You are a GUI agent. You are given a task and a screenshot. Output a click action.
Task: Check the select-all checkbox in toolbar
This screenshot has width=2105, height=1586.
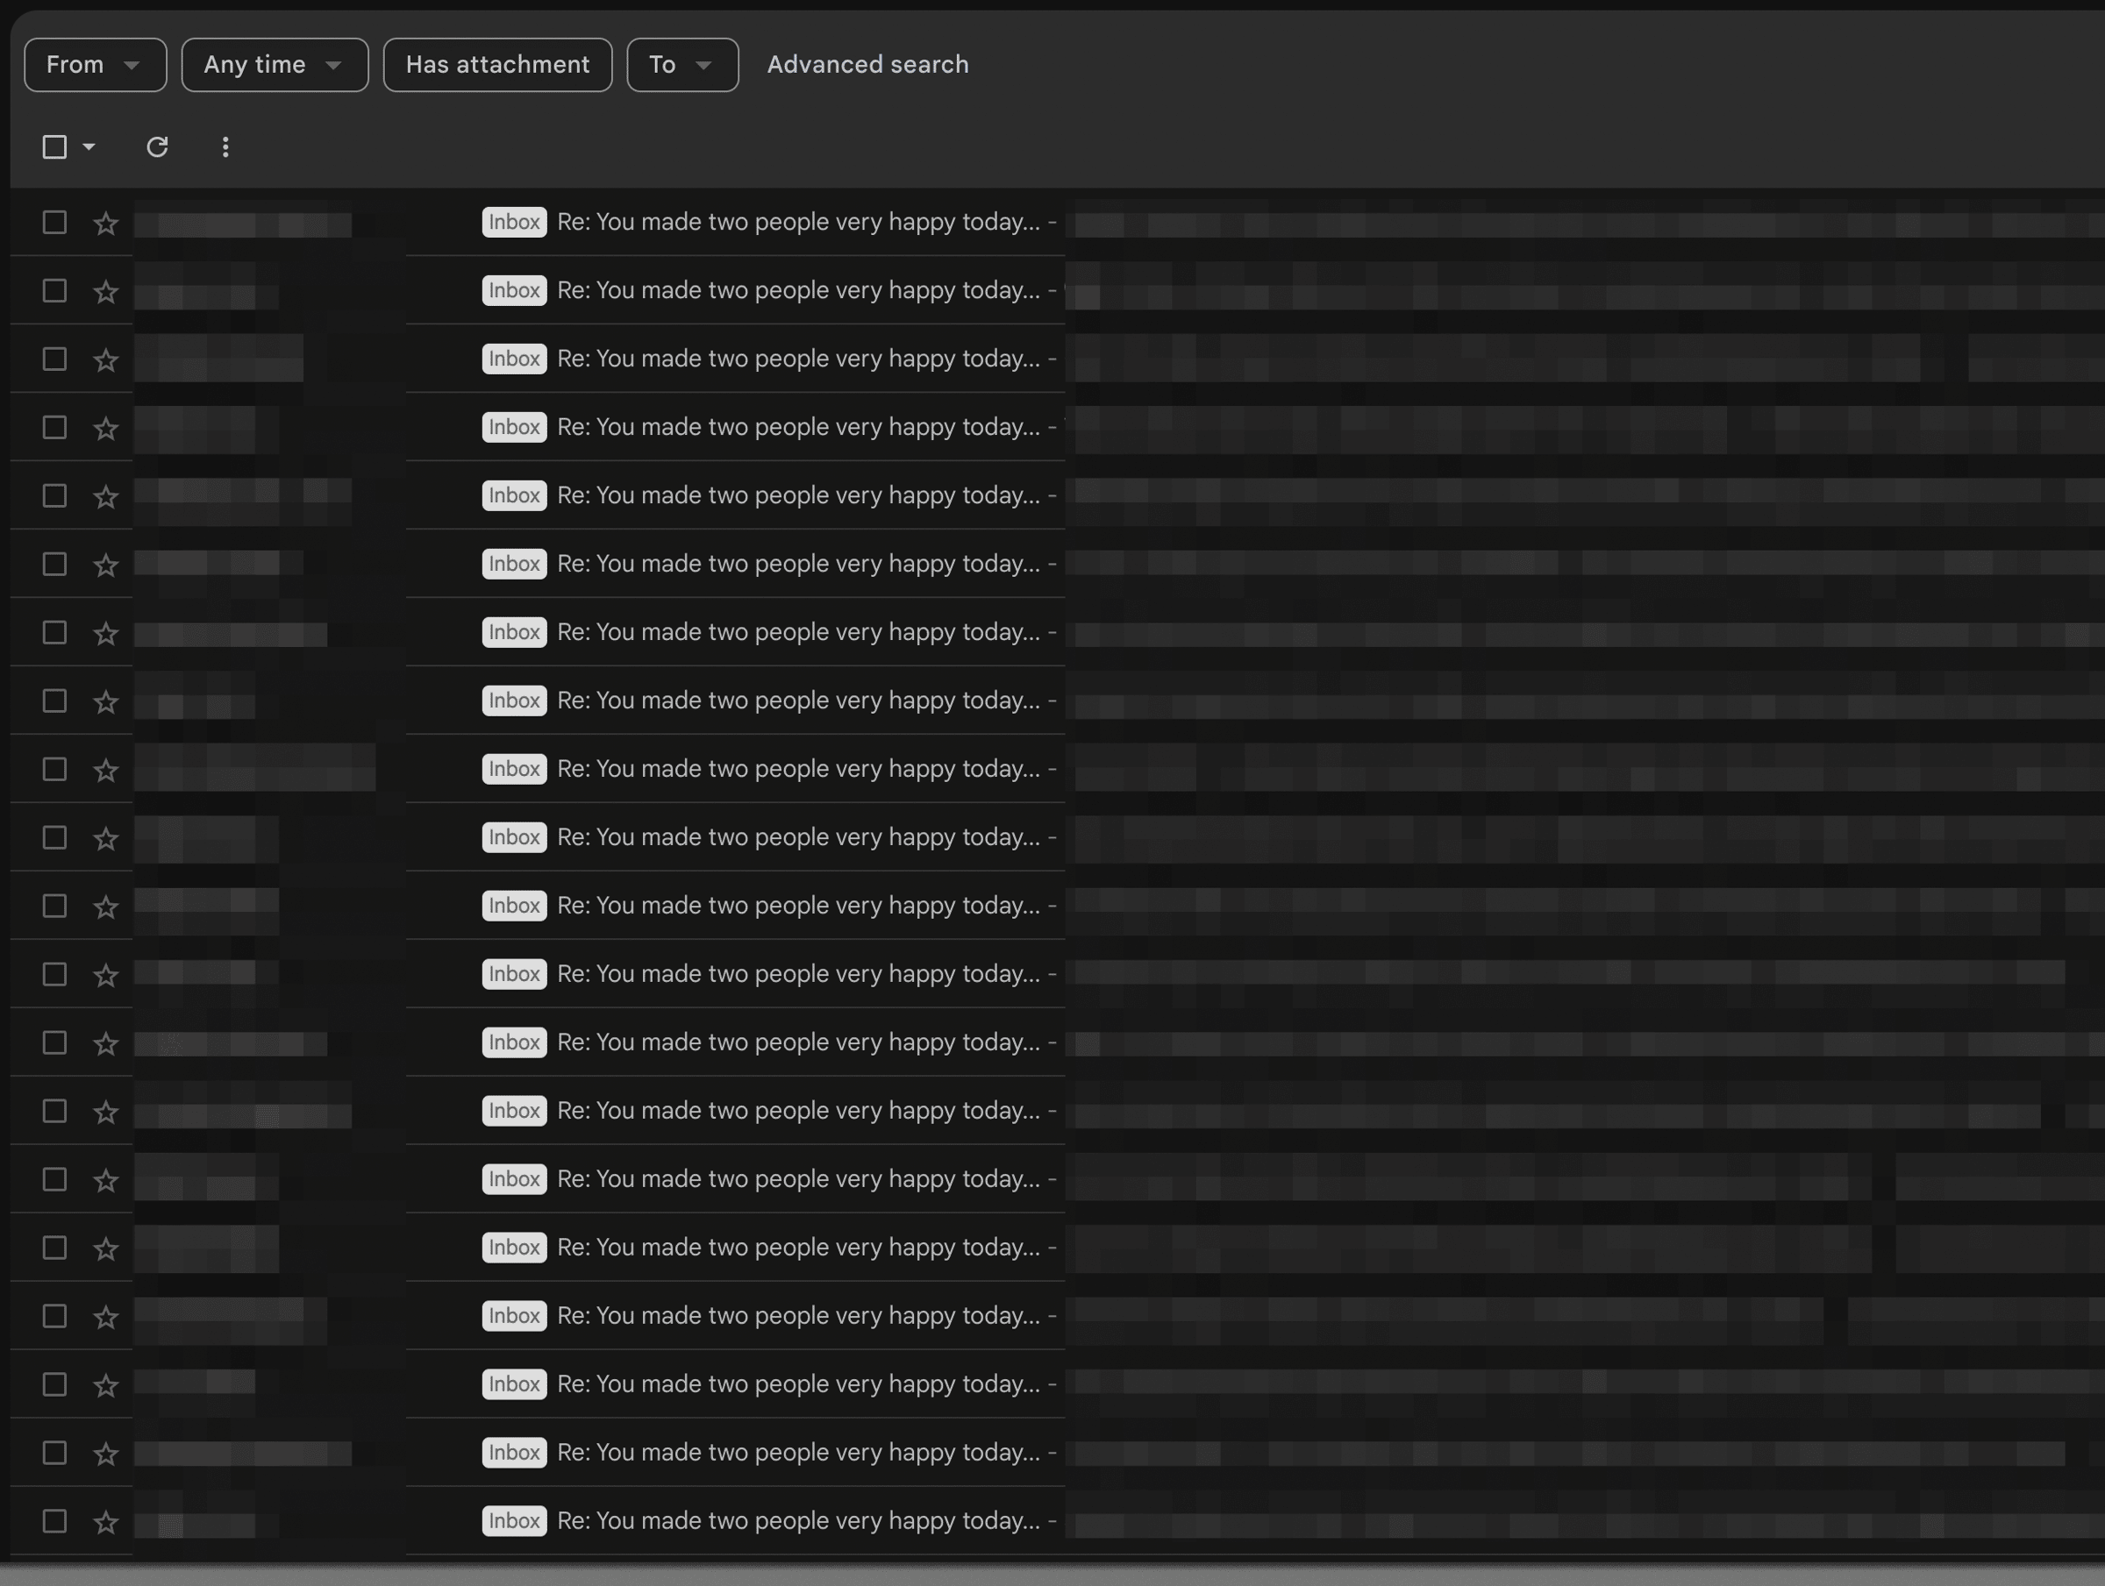[54, 146]
